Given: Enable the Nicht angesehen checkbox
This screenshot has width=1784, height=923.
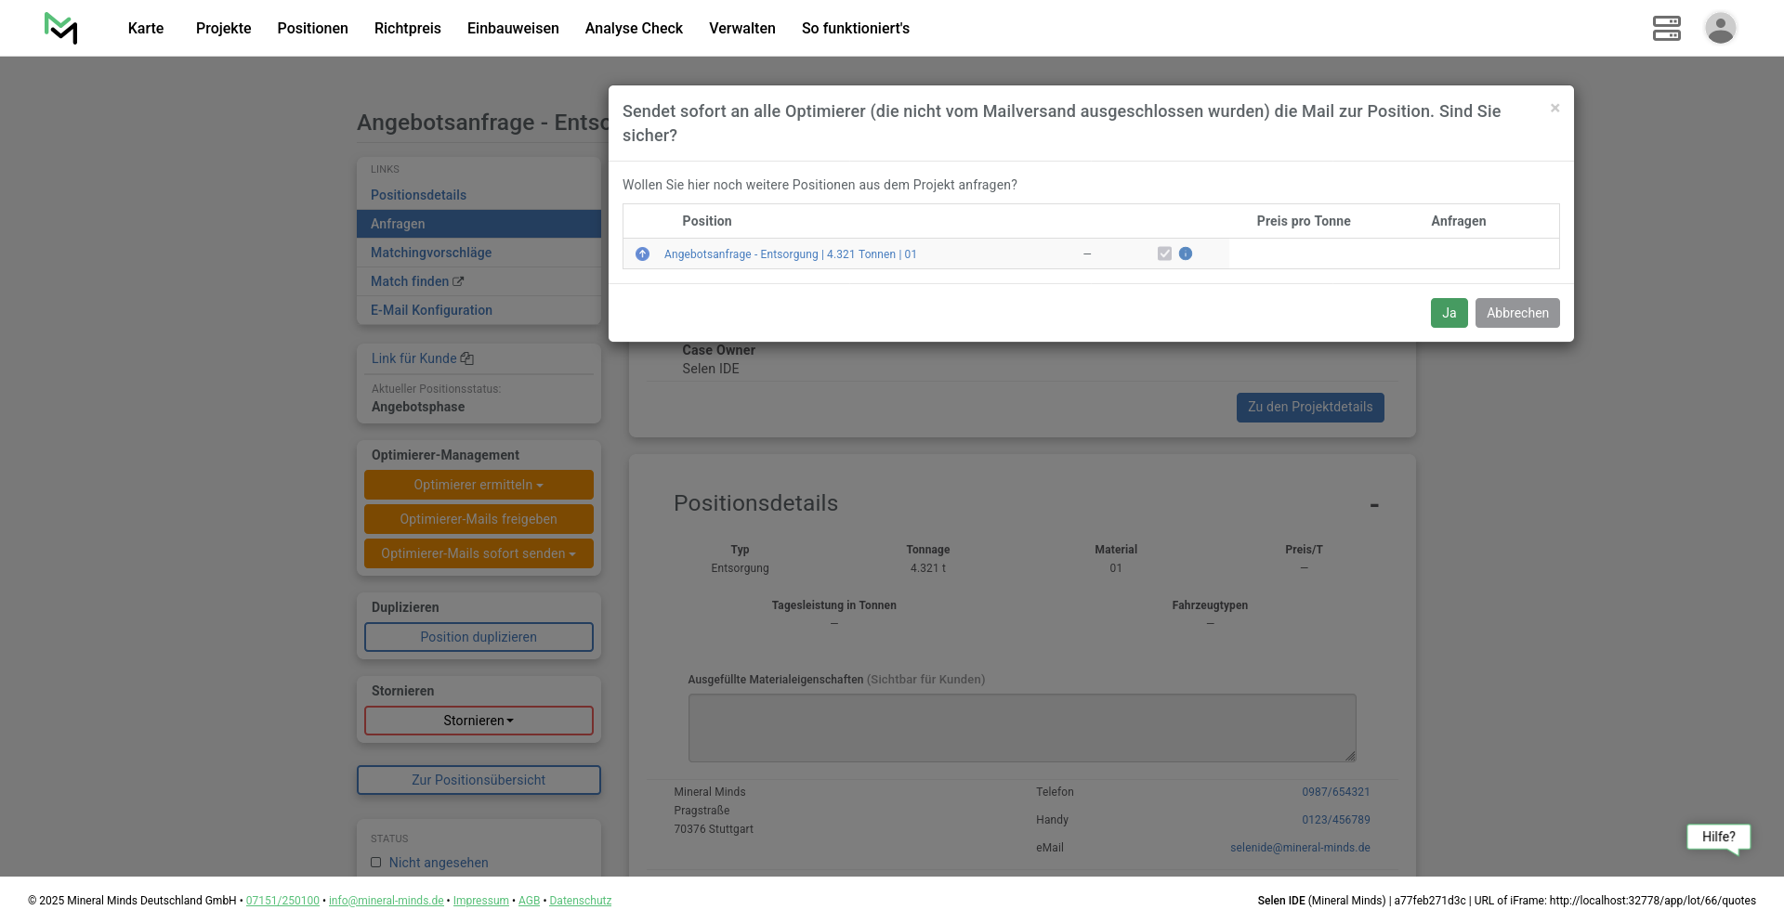Looking at the screenshot, I should click(376, 863).
